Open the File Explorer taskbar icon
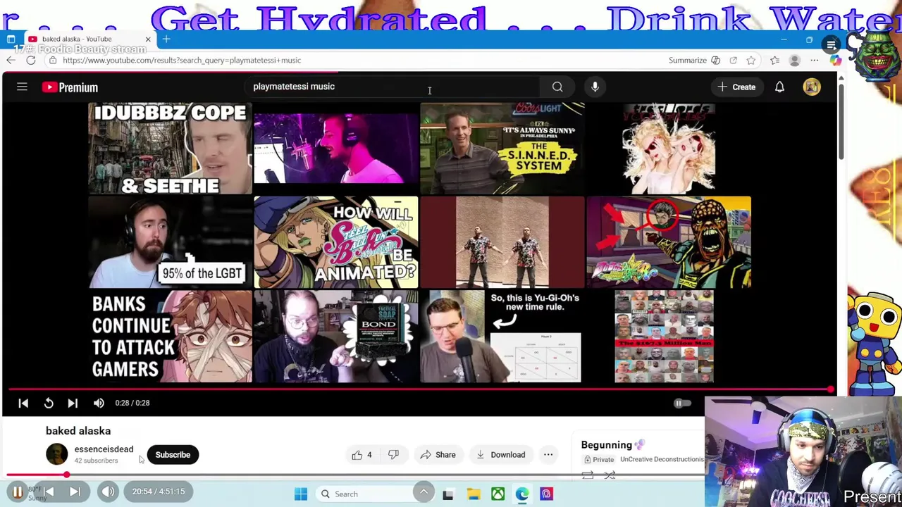902x507 pixels. [x=474, y=494]
